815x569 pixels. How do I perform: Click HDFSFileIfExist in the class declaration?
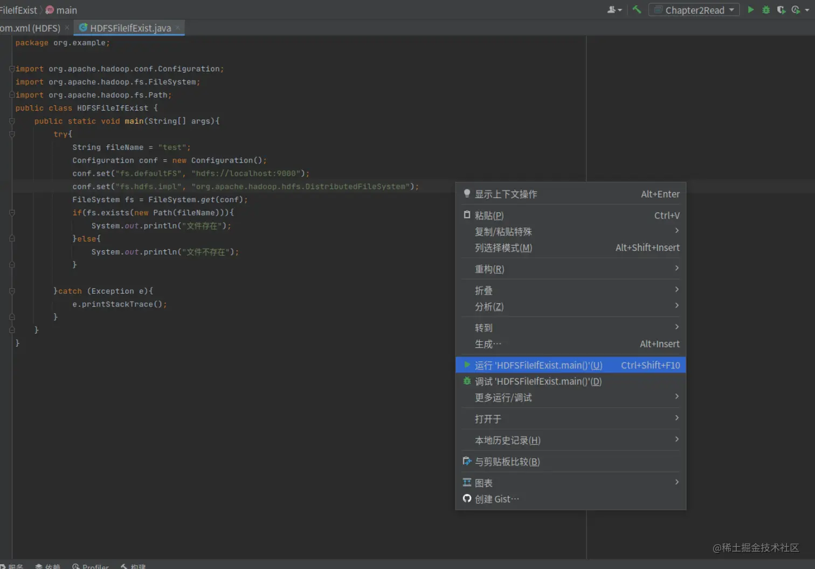coord(113,108)
